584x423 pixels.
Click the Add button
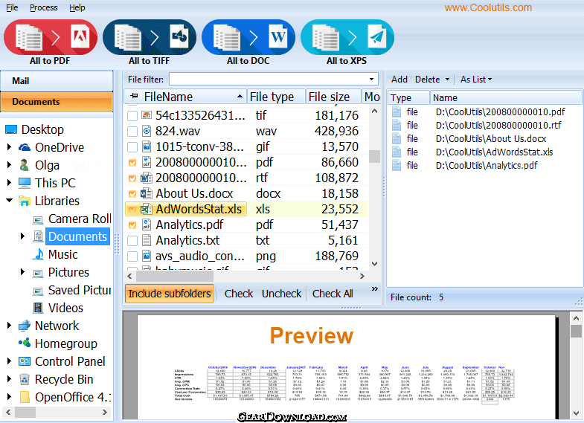click(400, 80)
